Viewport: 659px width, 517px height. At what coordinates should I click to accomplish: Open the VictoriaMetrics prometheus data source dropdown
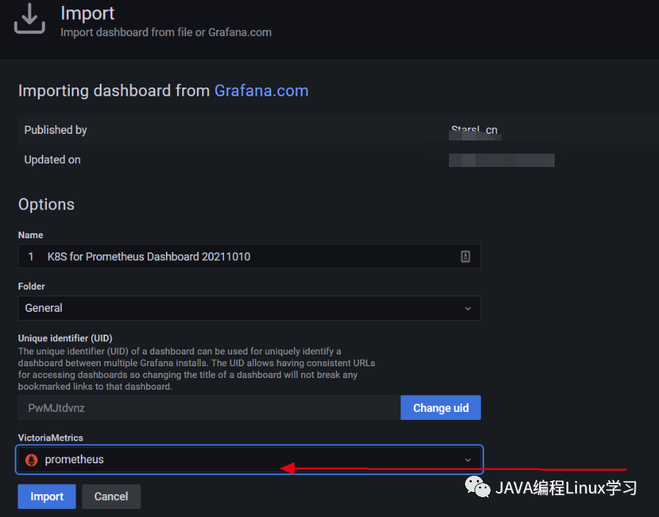click(x=249, y=460)
